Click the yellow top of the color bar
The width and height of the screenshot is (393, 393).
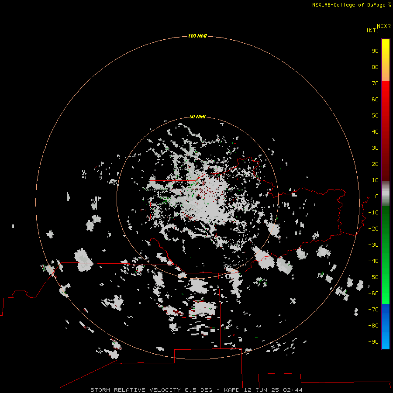[x=386, y=48]
